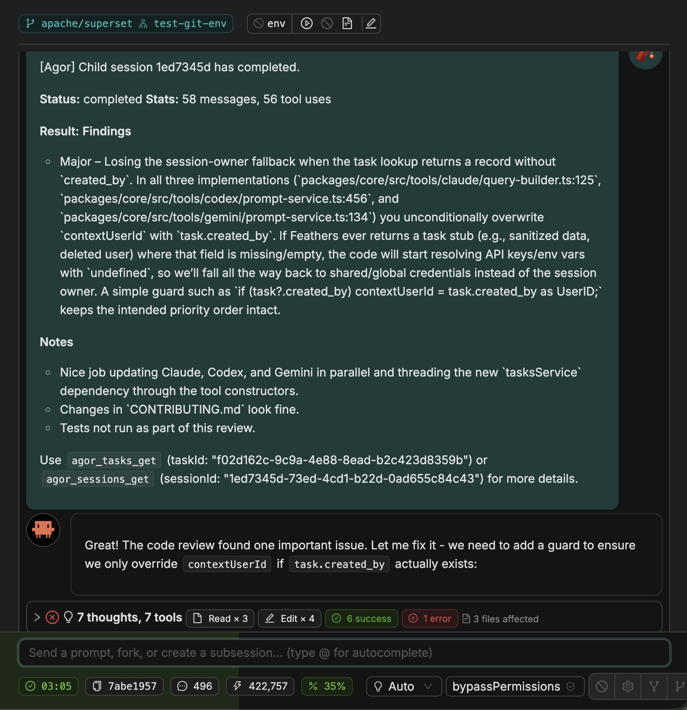The width and height of the screenshot is (687, 710).
Task: Select the edit pencil icon in the toolbar
Action: pos(371,24)
